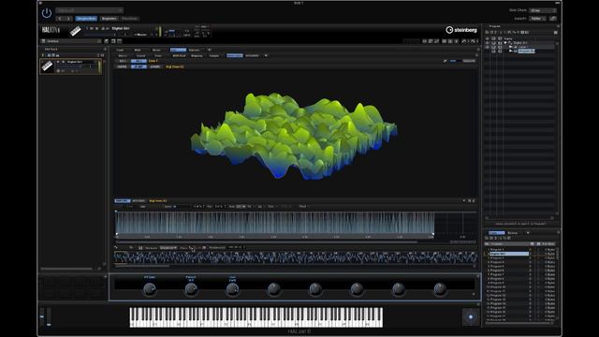Switch to the Browser tab in lower right panel
The width and height of the screenshot is (599, 337).
pos(513,233)
